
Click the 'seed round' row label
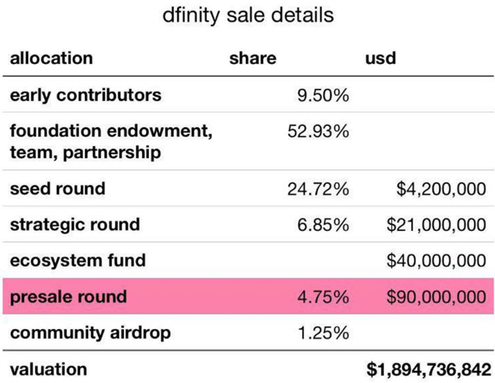pos(57,189)
